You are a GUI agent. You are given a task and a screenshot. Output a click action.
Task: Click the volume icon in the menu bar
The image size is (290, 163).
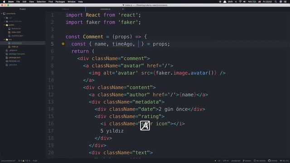(245, 2)
